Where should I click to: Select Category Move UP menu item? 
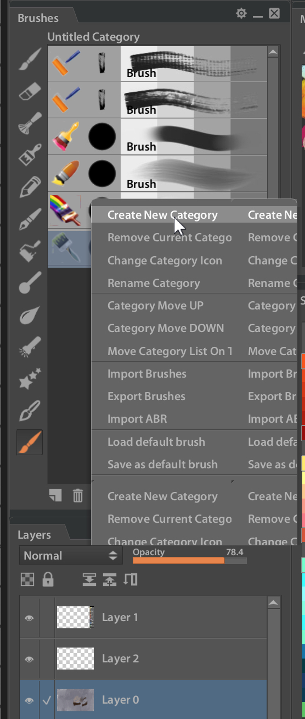pos(155,306)
